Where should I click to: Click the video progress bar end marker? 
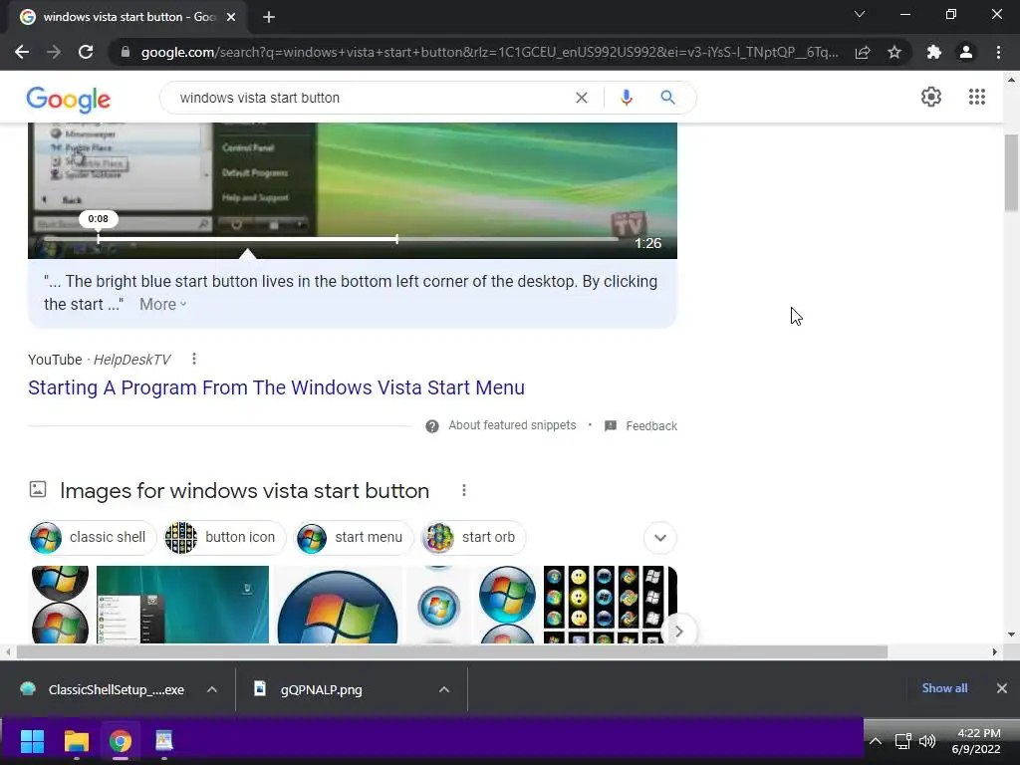[396, 239]
